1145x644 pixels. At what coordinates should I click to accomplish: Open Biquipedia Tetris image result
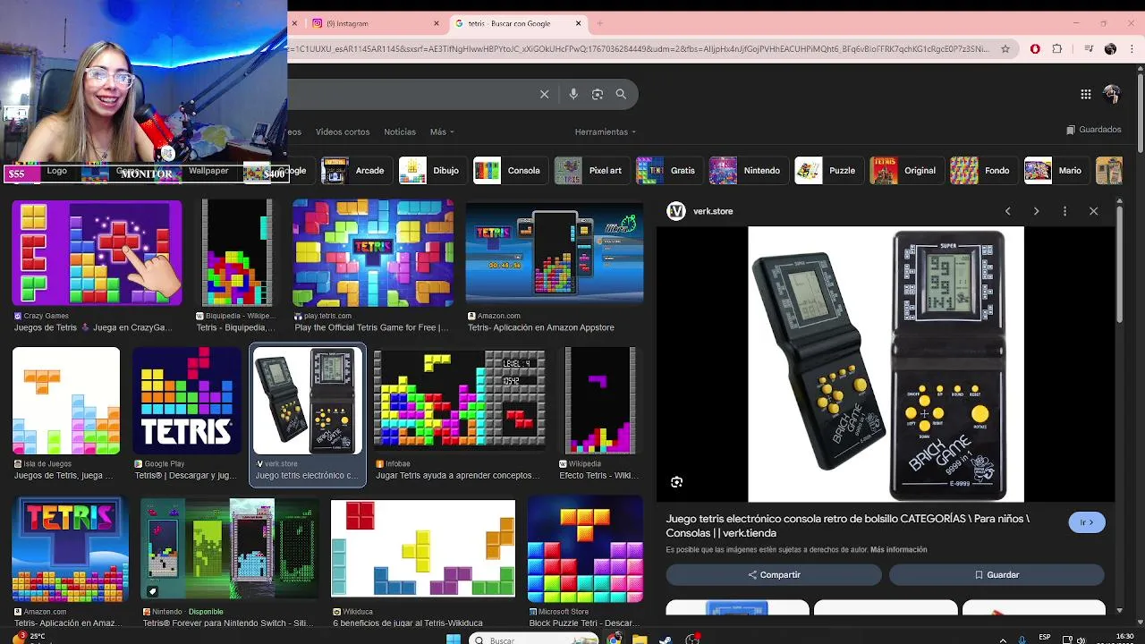(237, 253)
